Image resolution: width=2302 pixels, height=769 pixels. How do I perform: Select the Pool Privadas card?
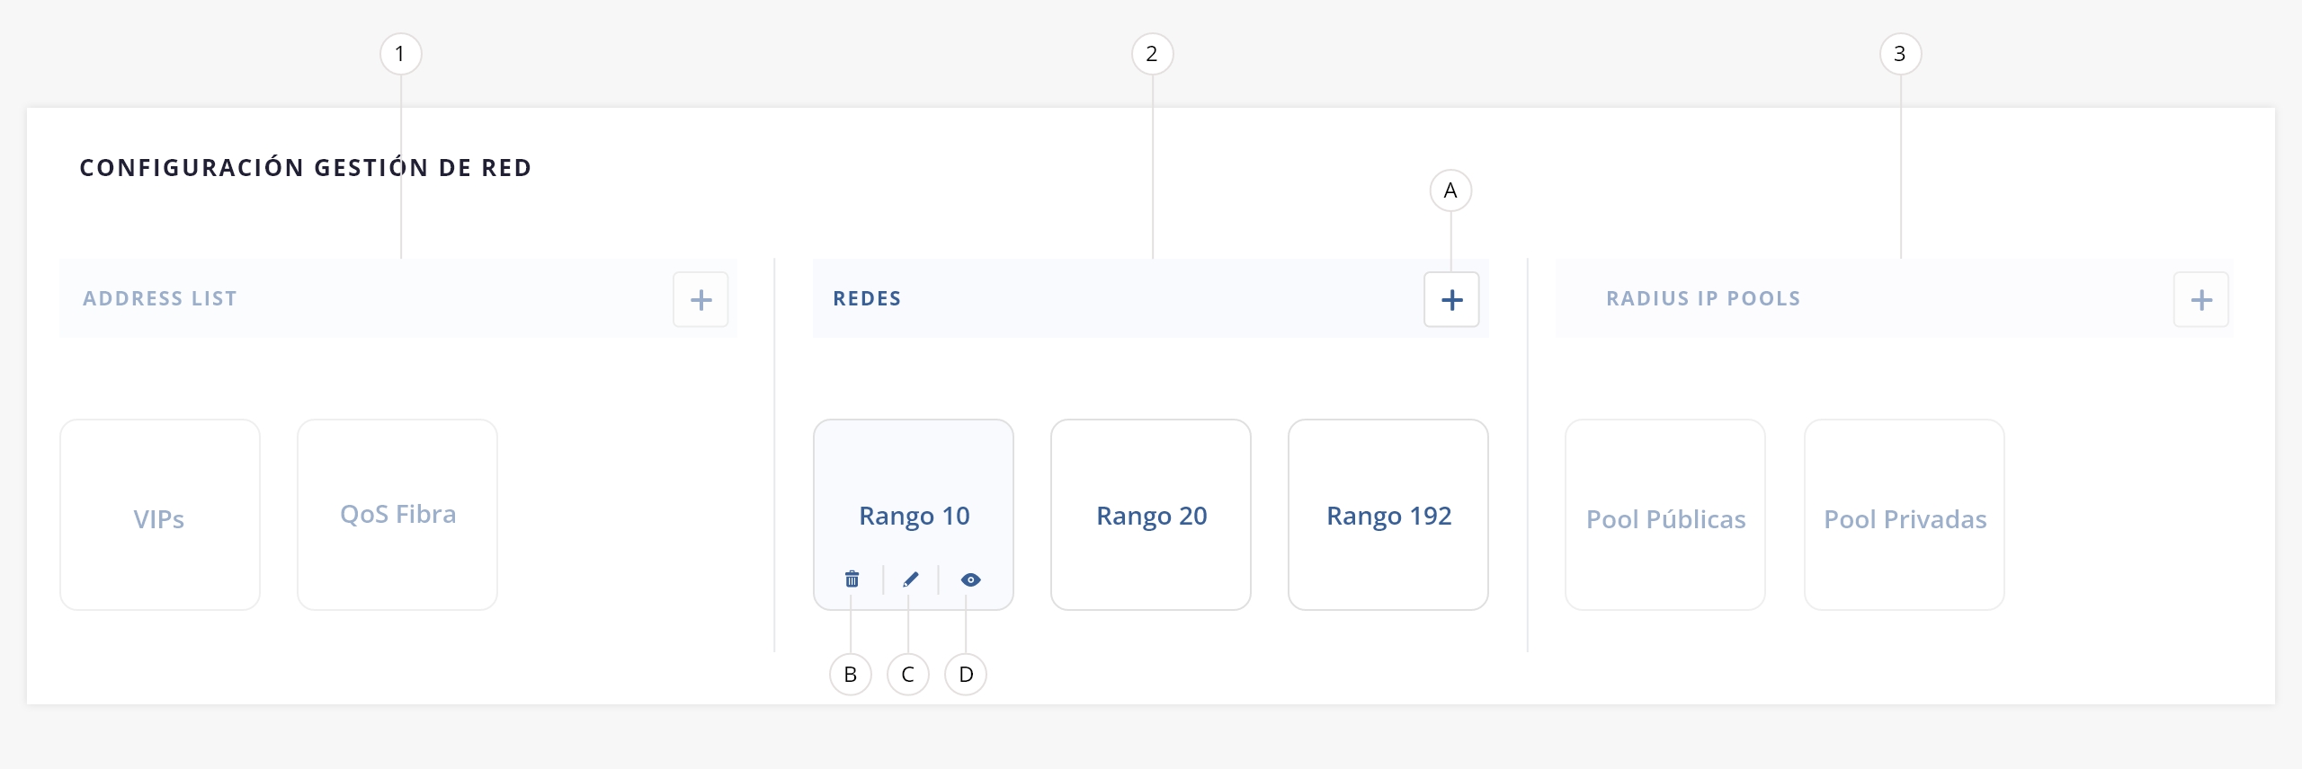pyautogui.click(x=1905, y=515)
